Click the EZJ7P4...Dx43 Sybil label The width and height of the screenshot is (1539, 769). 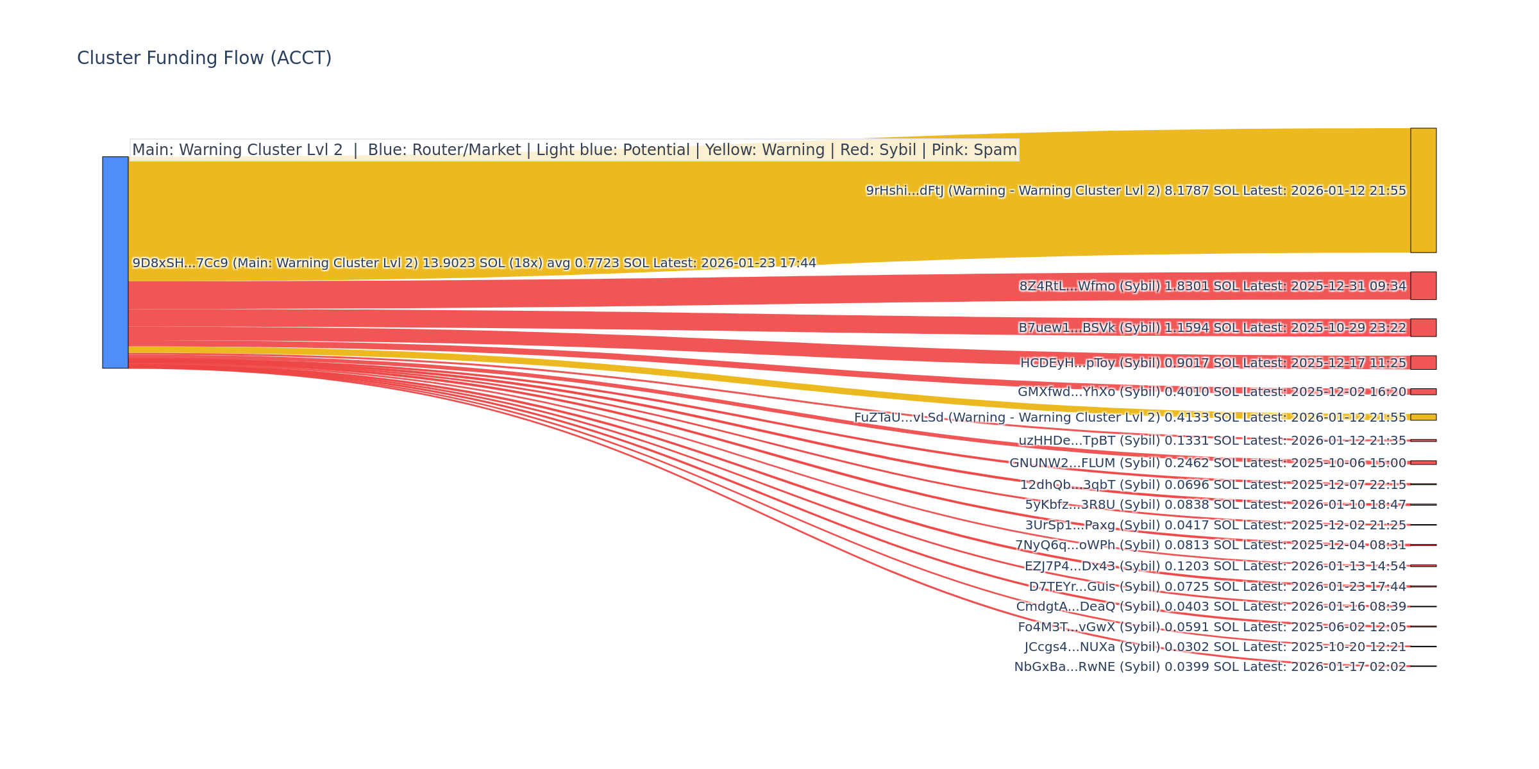point(1215,566)
